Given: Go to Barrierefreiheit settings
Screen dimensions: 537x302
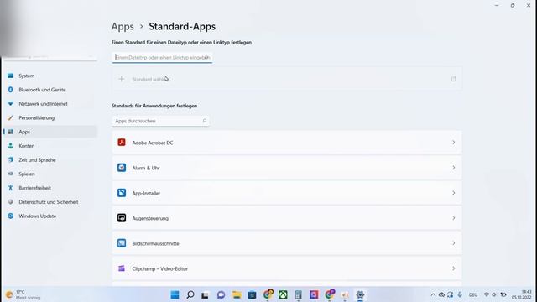Looking at the screenshot, I should (x=50, y=188).
